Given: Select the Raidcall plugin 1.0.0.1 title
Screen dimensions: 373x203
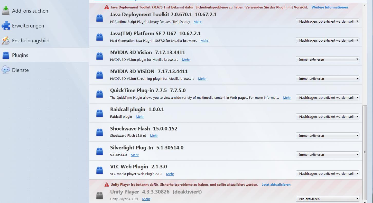Looking at the screenshot, I should (137, 109).
